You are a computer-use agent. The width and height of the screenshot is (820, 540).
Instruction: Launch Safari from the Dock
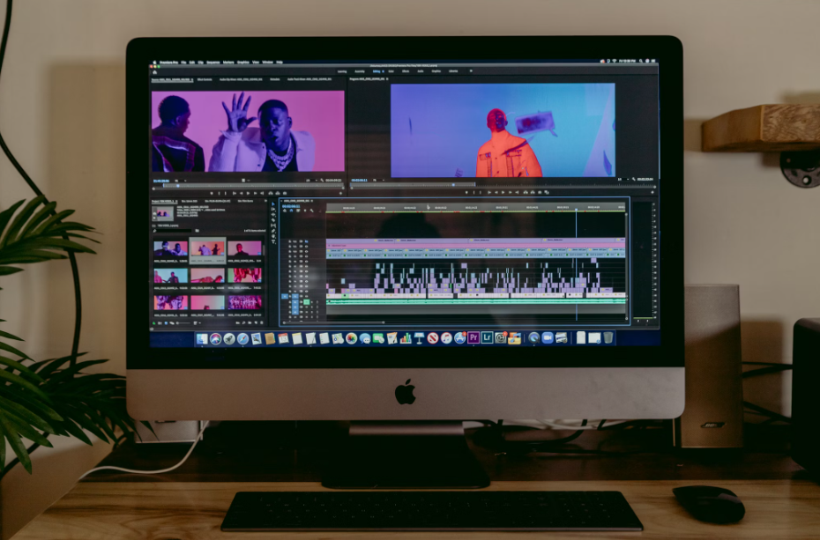click(x=243, y=338)
